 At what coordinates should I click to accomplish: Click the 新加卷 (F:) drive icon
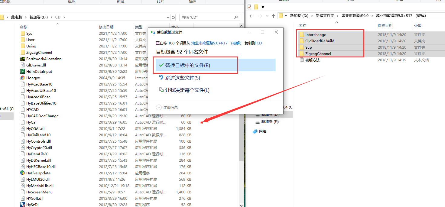(x=258, y=122)
